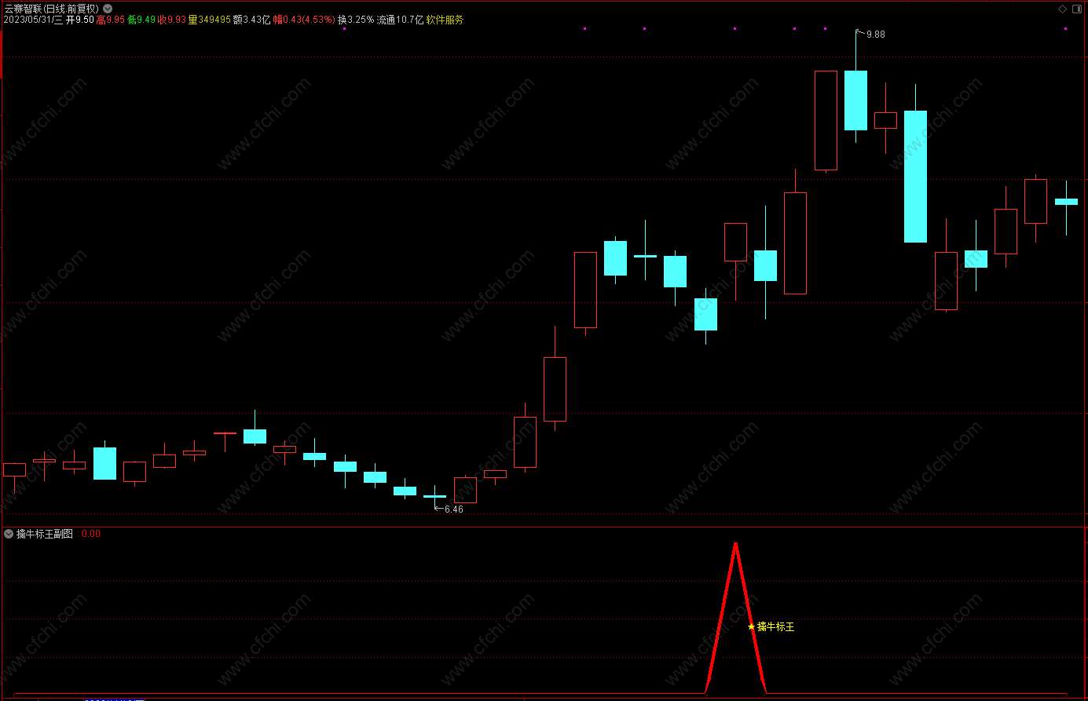
Task: Click the 开9.50 open price value
Action: click(x=80, y=20)
